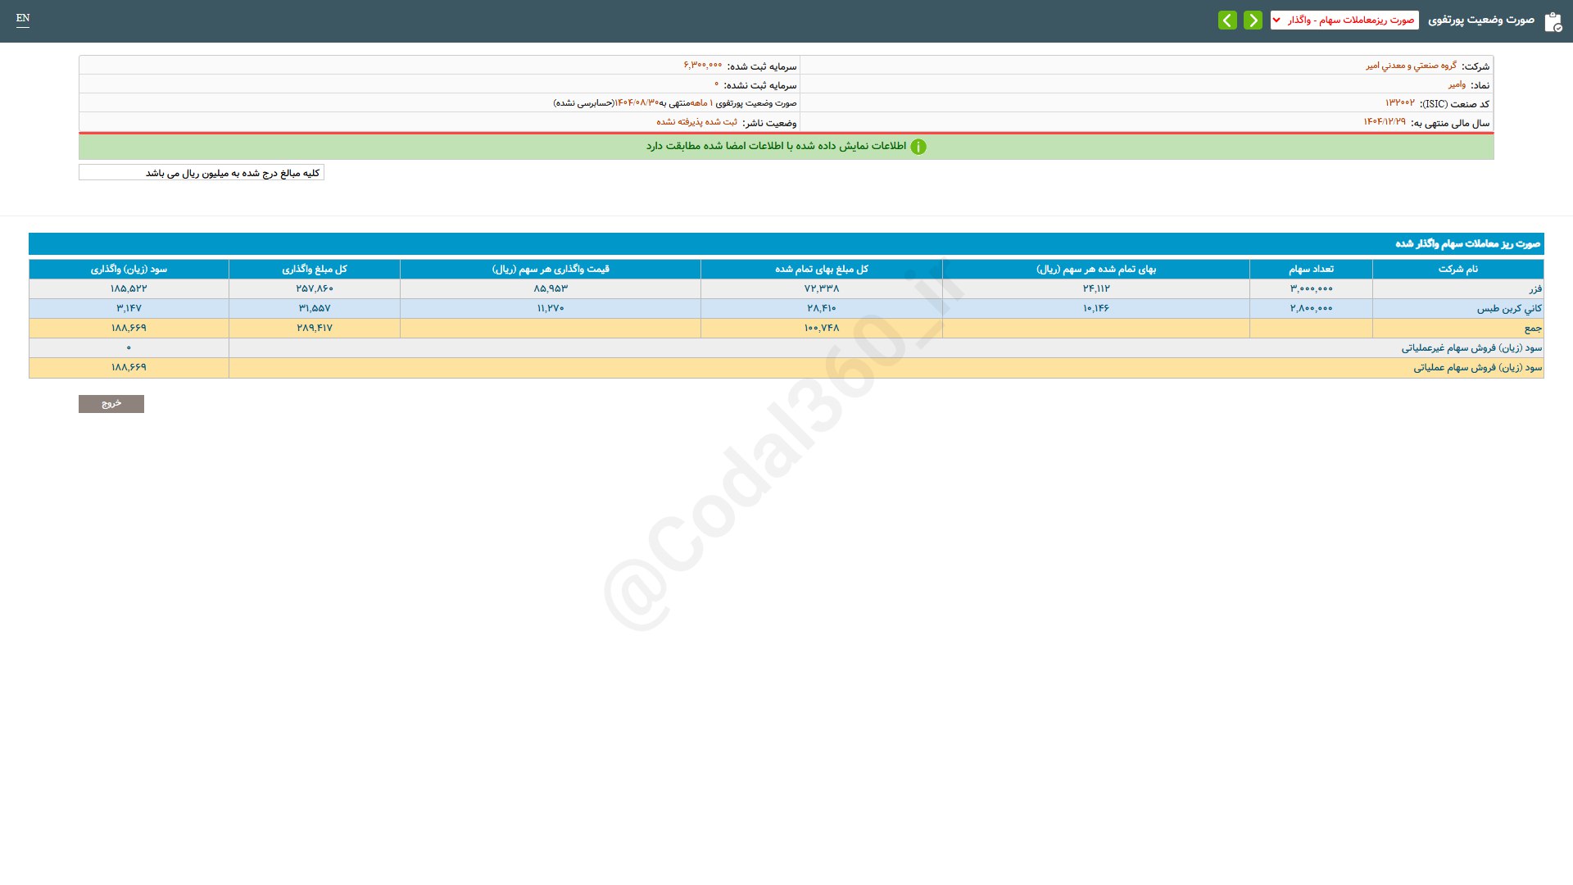Click the نام شرکت column header
Image resolution: width=1573 pixels, height=885 pixels.
pos(1457,269)
